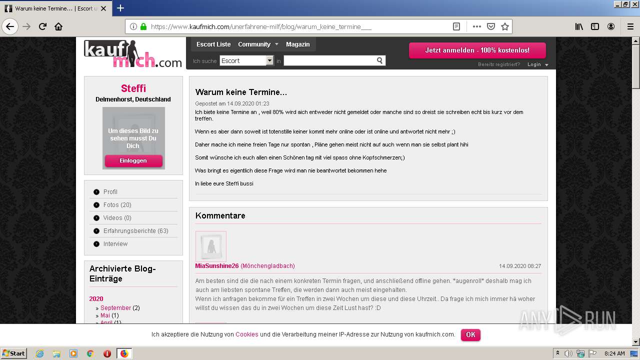640x360 pixels.
Task: Bookmark this page with star icon
Action: tap(505, 26)
